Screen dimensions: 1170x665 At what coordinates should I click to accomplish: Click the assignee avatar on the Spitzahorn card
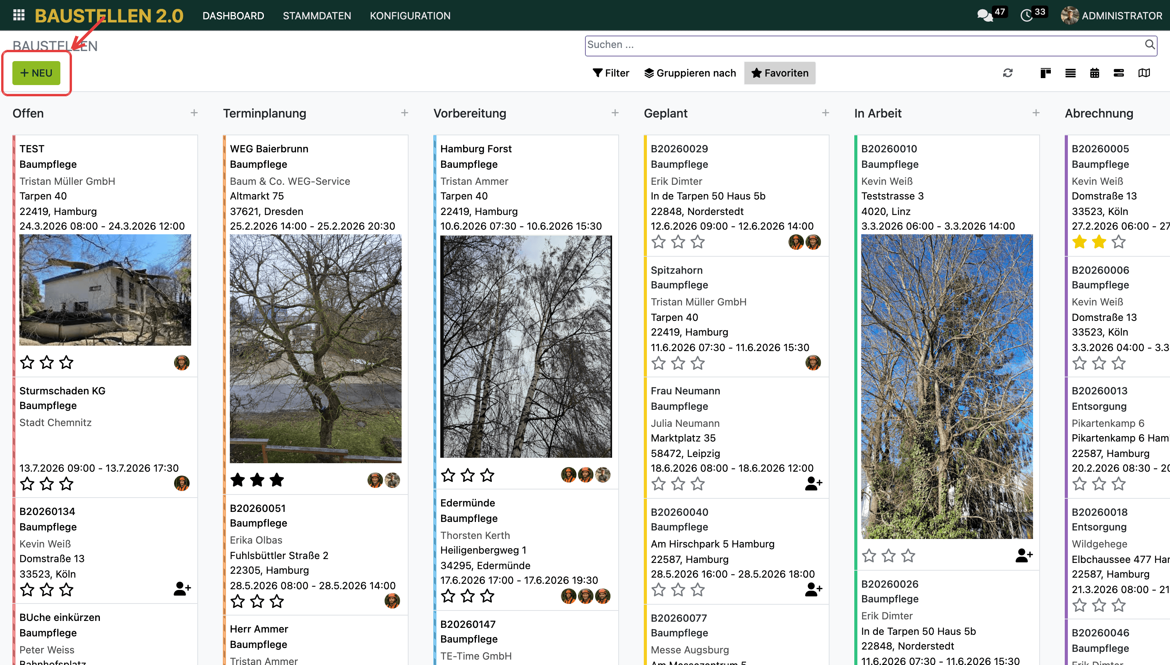(x=813, y=363)
